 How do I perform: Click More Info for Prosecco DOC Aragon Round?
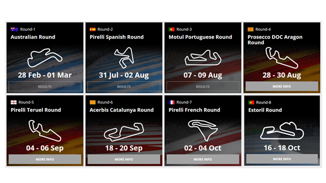[282, 86]
